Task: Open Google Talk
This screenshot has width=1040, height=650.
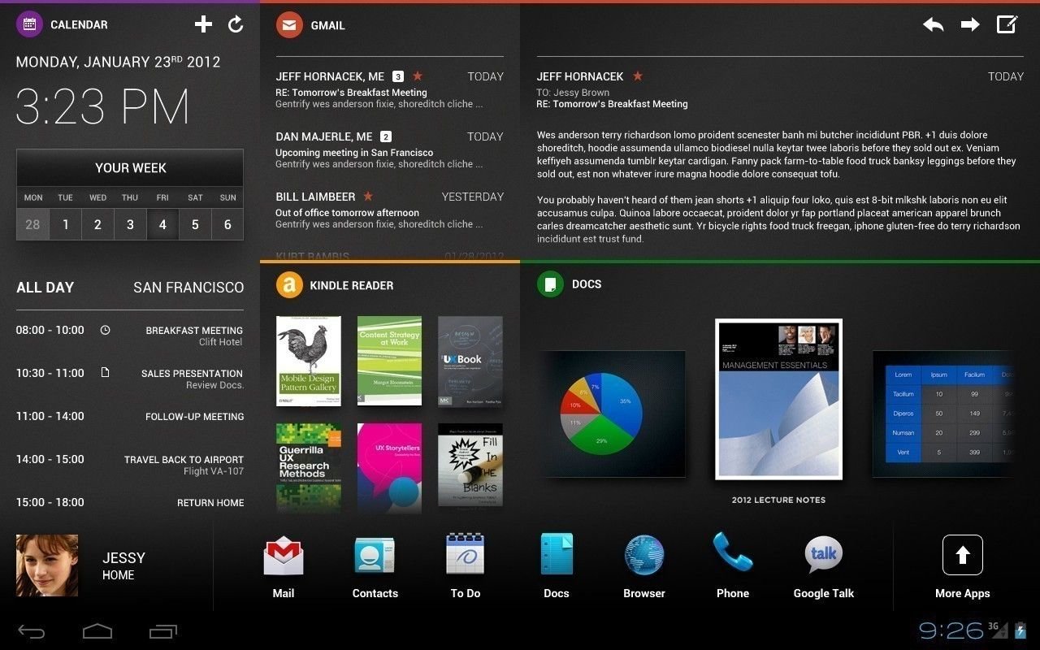Action: tap(823, 567)
